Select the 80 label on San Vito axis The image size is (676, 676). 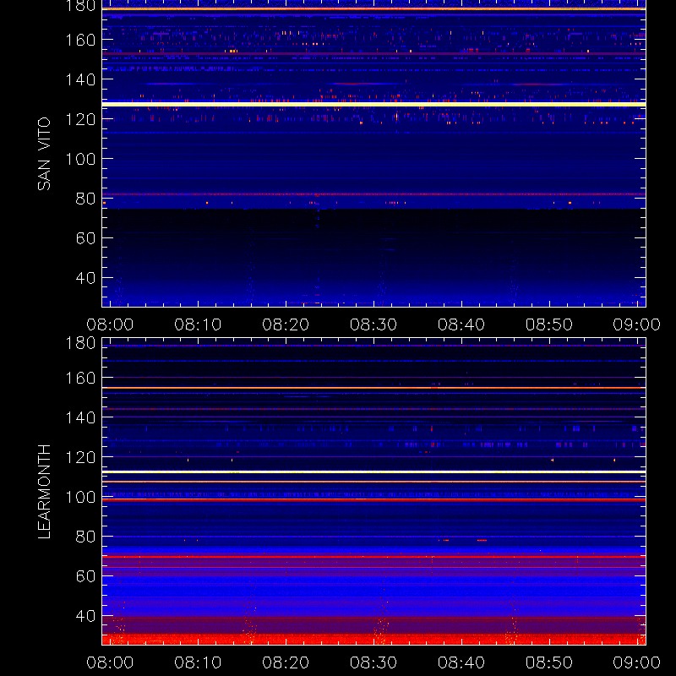click(86, 199)
